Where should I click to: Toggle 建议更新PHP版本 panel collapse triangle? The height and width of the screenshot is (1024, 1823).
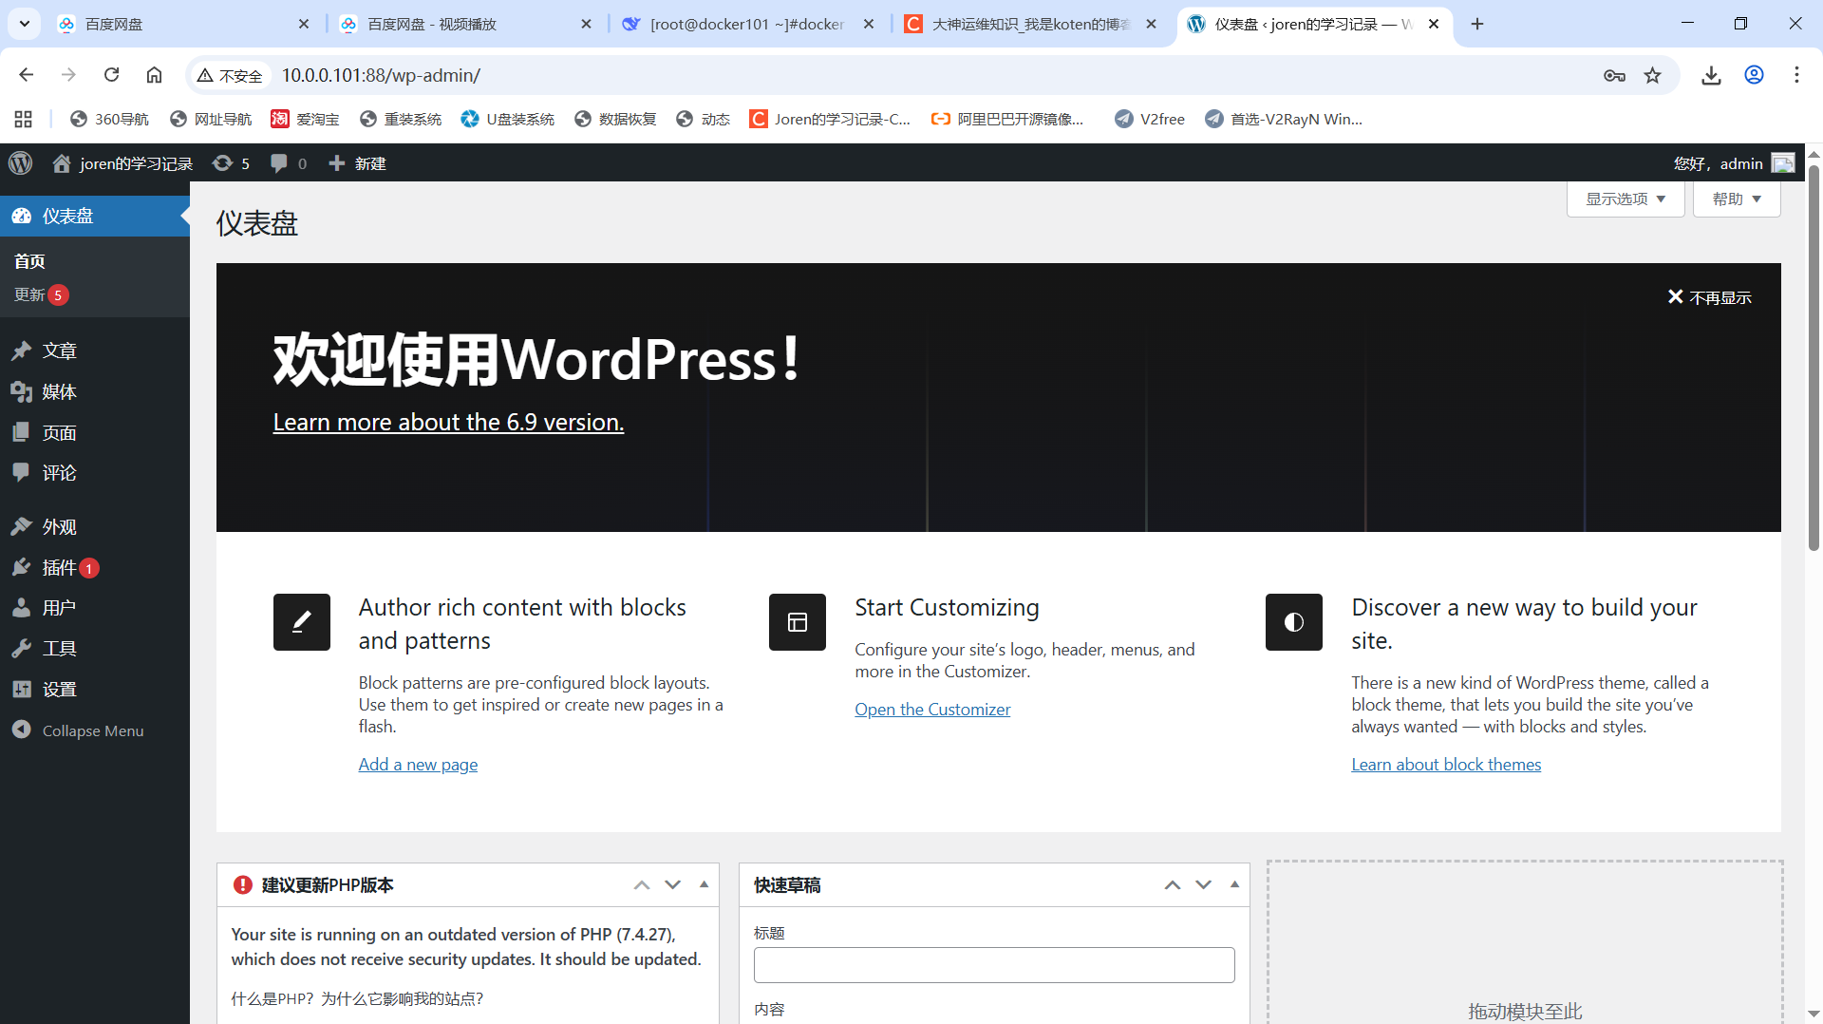click(x=704, y=884)
